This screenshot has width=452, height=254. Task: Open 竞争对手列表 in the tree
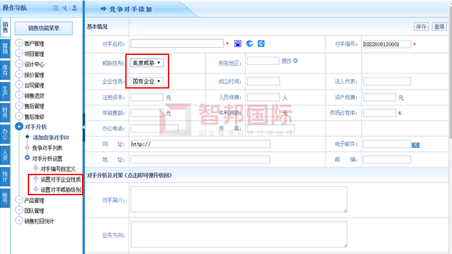point(47,148)
